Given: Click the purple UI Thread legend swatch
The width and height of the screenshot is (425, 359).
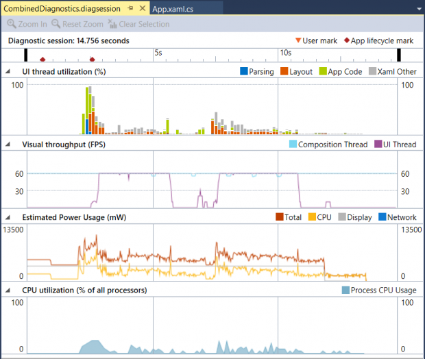Looking at the screenshot, I should point(376,145).
